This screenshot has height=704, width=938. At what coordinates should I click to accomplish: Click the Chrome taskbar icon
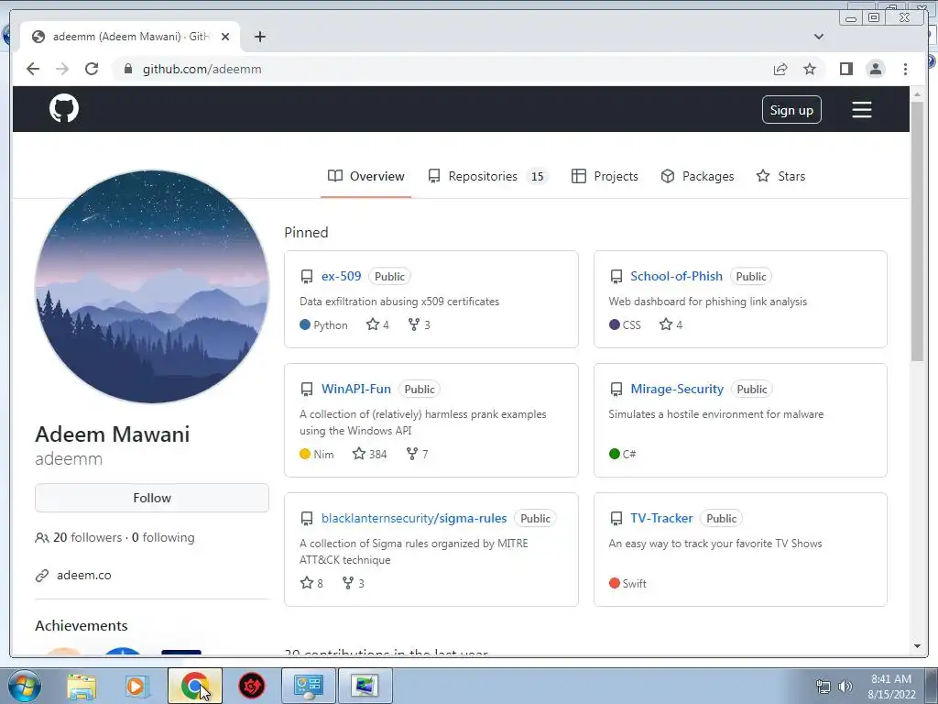tap(194, 686)
